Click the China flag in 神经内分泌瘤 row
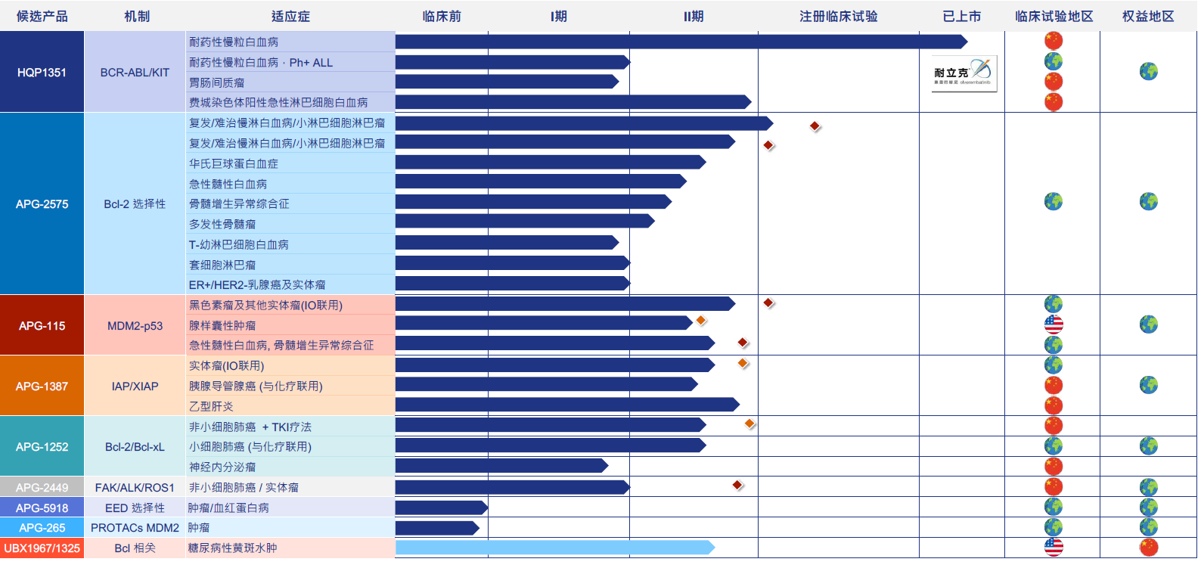This screenshot has width=1201, height=565. [1054, 466]
